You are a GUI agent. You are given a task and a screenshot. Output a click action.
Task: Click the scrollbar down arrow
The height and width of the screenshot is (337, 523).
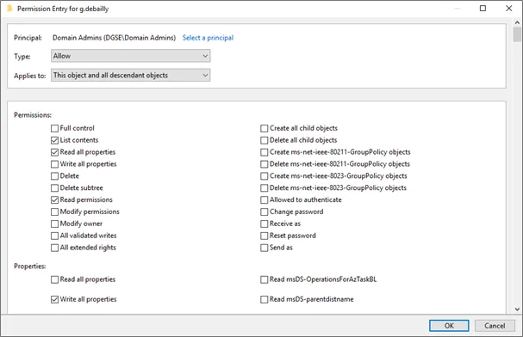tap(517, 309)
